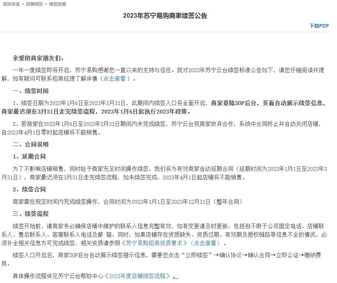This screenshot has height=283, width=337.
Task: Click the greeting 亲爱的商家朋友们
Action: pos(38,58)
